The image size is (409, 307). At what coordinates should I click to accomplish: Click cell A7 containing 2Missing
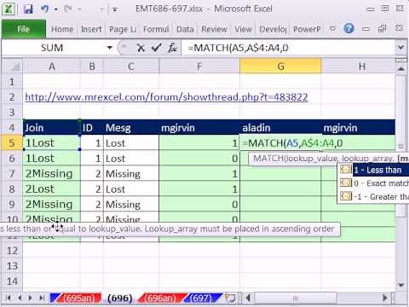(51, 173)
